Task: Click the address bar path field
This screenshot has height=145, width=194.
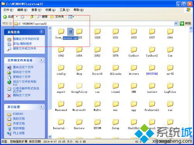Action: (x=94, y=24)
